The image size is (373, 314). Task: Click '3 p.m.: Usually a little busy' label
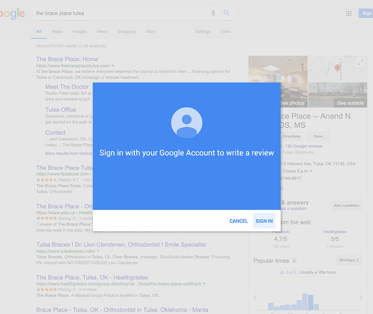coord(308,273)
